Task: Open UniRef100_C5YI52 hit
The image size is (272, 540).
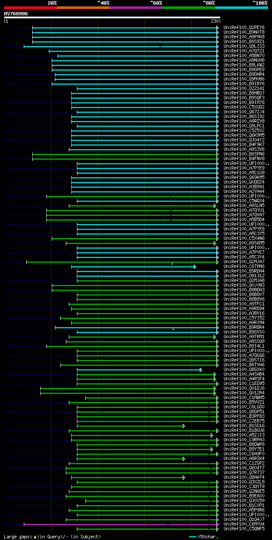Action: [244, 318]
